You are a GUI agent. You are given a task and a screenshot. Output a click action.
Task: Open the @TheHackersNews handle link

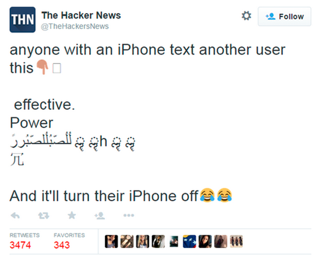click(x=75, y=26)
